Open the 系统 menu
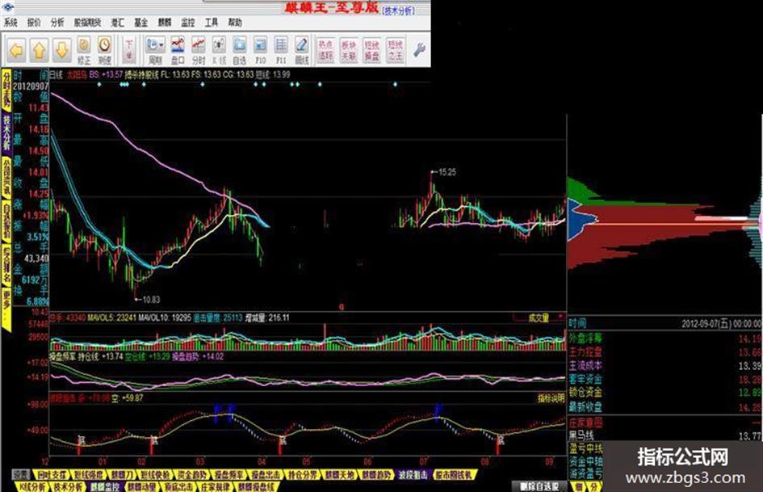763x492 pixels. (10, 23)
